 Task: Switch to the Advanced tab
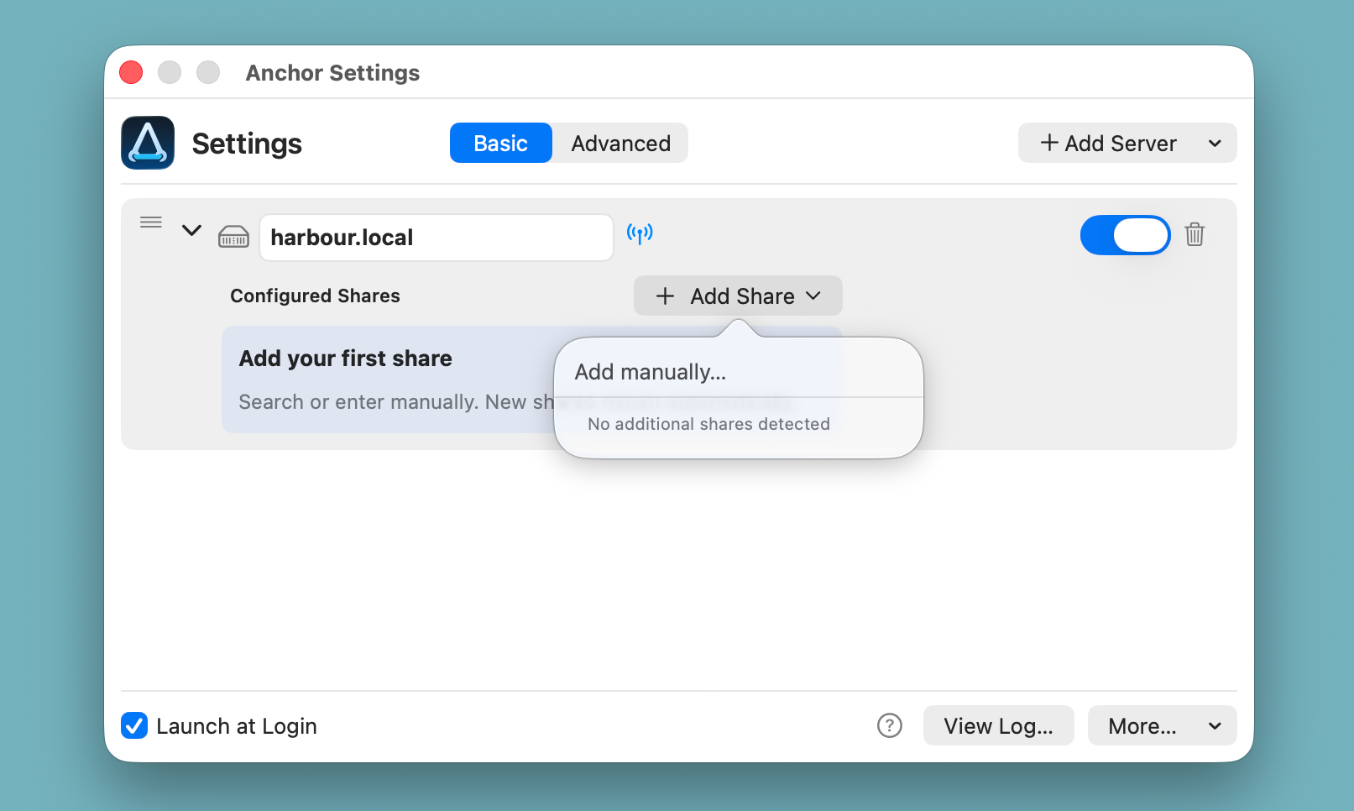(621, 143)
